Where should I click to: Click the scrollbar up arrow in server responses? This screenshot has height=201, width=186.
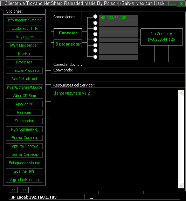[x=181, y=93]
